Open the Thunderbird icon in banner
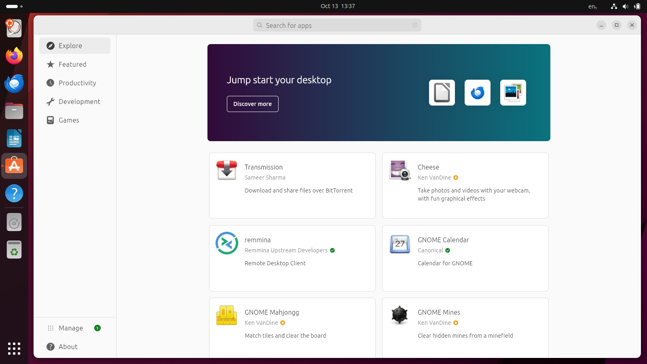Image resolution: width=647 pixels, height=364 pixels. point(478,93)
